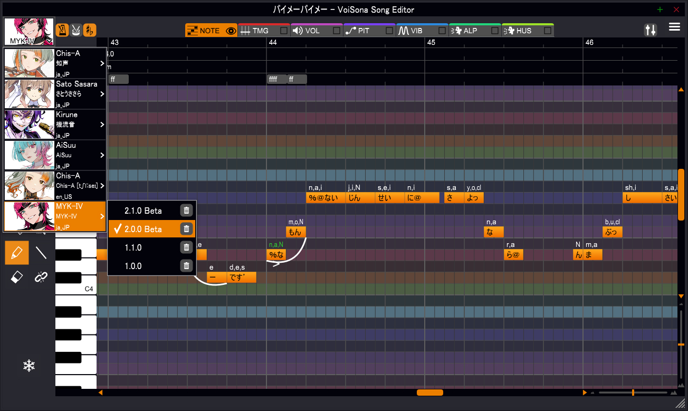The height and width of the screenshot is (411, 688).
Task: Click small mountain zoom-out icon
Action: (x=593, y=393)
